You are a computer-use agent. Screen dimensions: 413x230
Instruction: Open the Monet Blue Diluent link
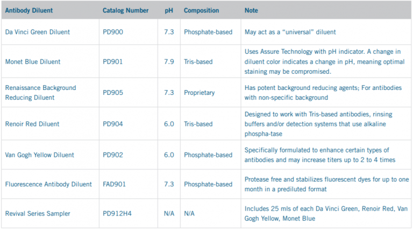click(33, 62)
